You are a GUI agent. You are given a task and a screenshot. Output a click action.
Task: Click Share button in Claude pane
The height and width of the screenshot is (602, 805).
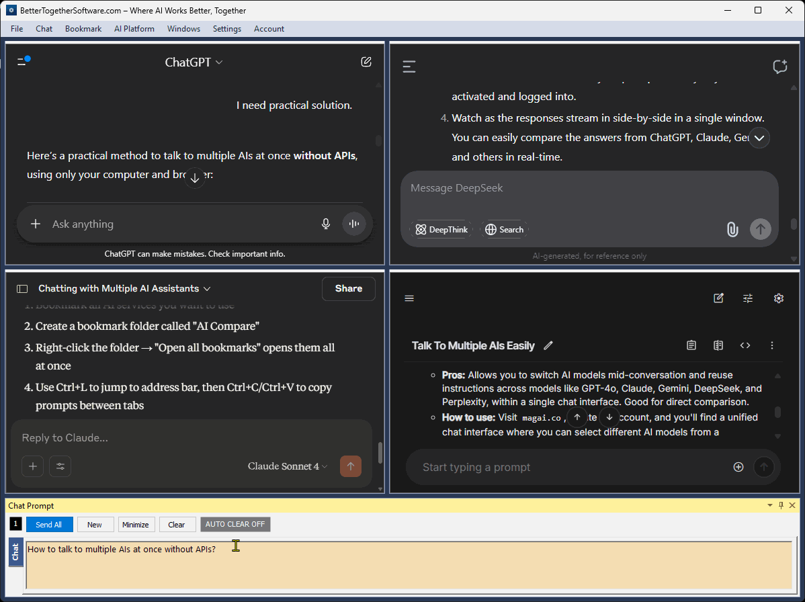[349, 289]
